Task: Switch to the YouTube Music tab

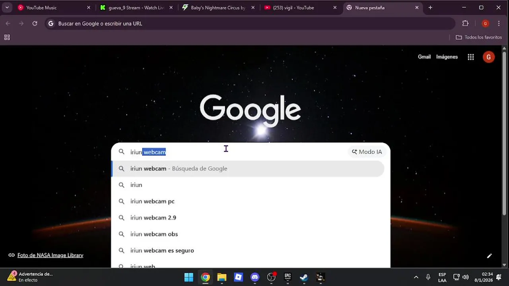Action: click(x=54, y=8)
